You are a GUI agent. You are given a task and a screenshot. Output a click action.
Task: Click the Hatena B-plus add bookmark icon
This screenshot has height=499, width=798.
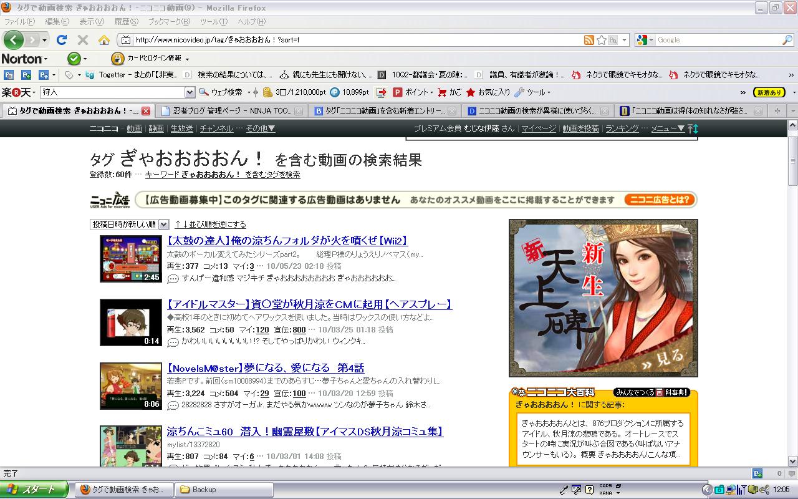coord(26,75)
